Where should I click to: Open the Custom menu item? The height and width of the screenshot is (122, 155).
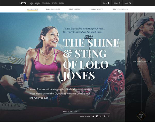tap(61, 3)
